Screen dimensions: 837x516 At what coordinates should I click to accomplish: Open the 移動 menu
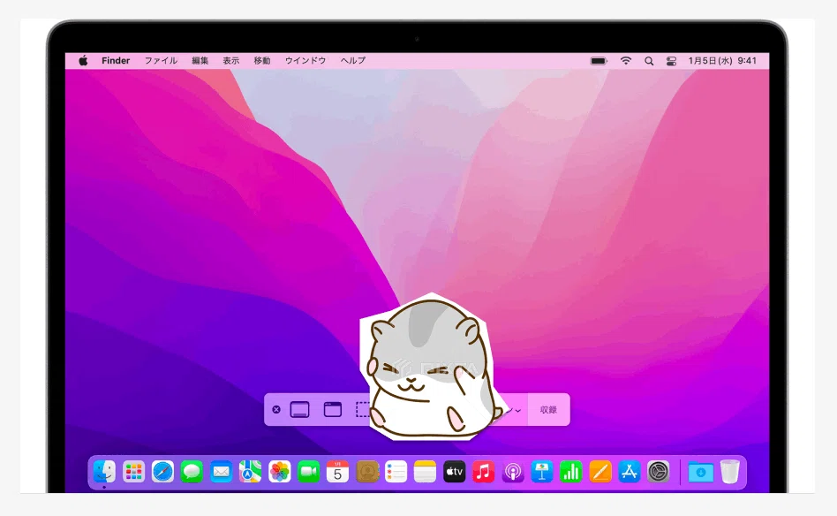[262, 61]
